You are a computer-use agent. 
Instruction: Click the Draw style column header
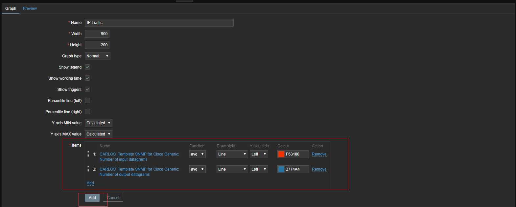(x=226, y=146)
